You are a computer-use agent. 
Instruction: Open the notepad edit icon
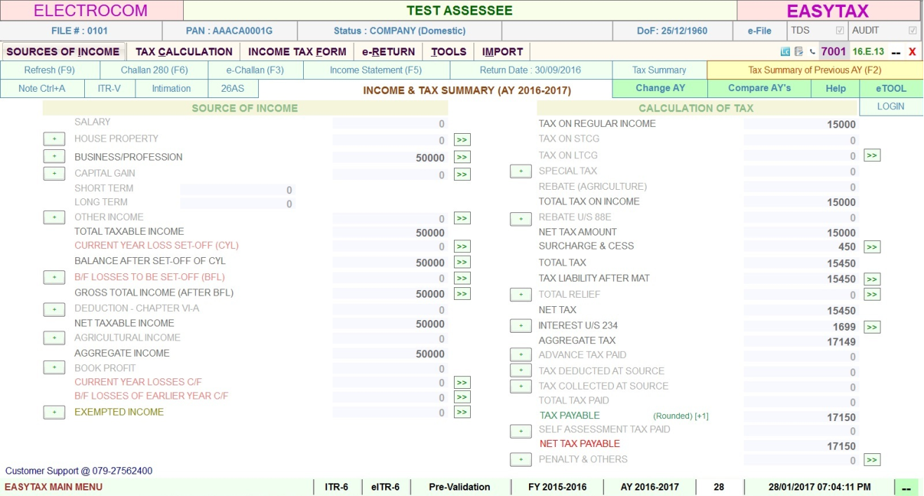click(x=798, y=52)
